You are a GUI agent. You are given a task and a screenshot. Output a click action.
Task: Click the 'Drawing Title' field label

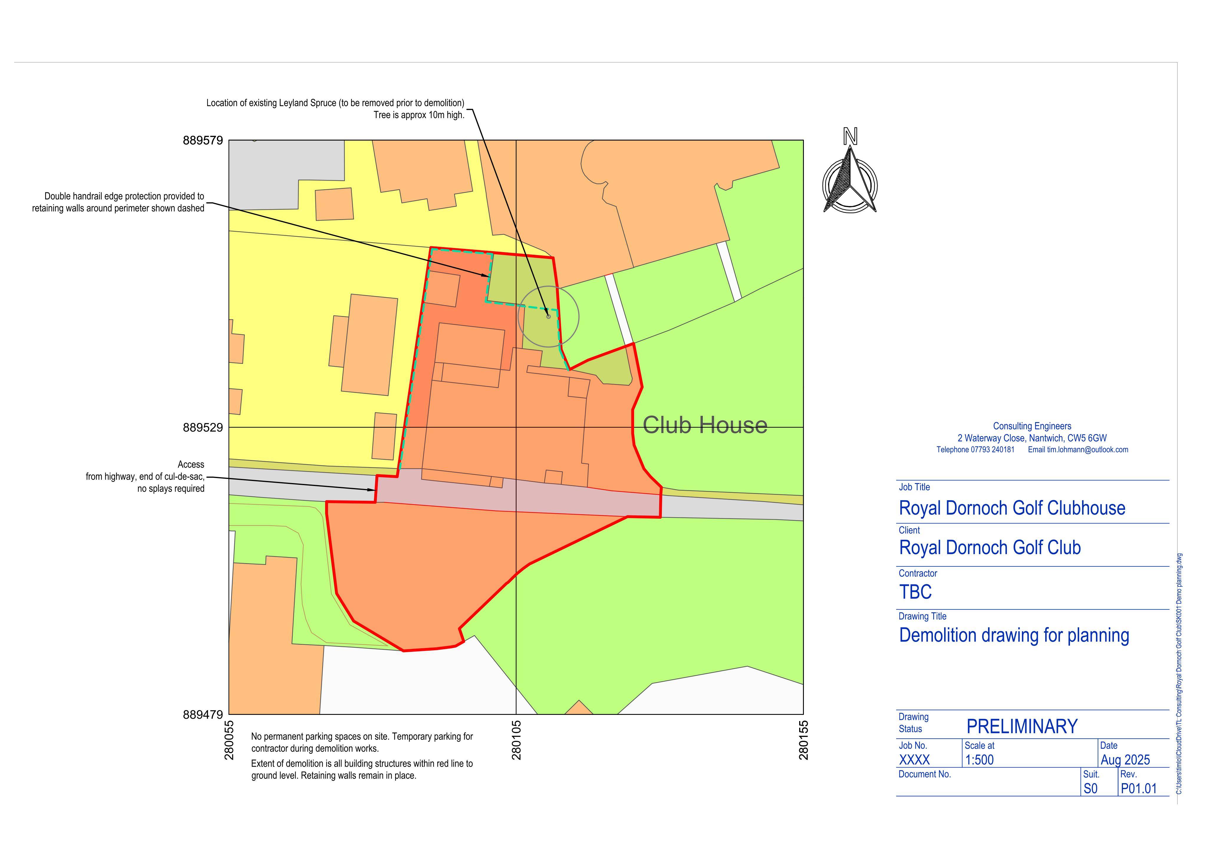(x=922, y=616)
